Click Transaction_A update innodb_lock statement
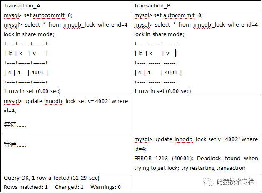 [x=66, y=101]
